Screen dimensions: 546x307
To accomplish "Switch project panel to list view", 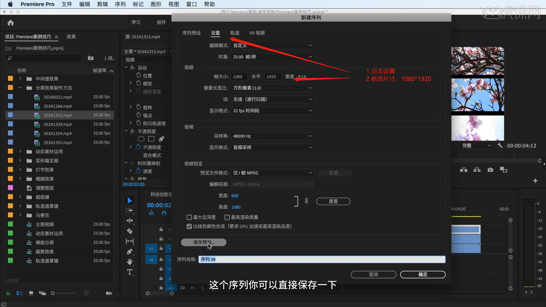I will point(20,293).
